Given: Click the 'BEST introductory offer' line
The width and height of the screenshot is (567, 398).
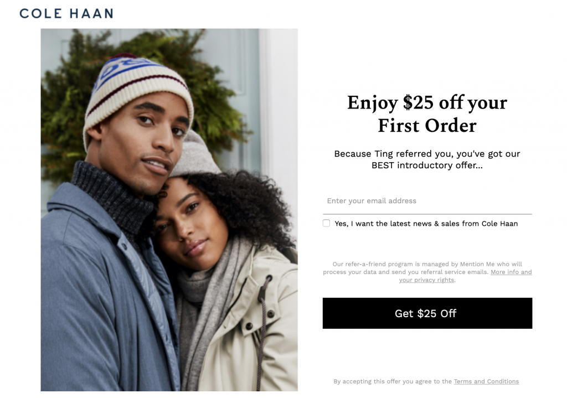Looking at the screenshot, I should (427, 166).
